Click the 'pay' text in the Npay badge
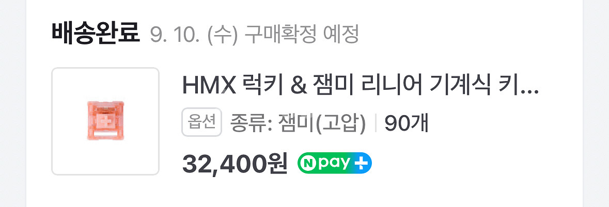The height and width of the screenshot is (207, 609). 334,164
